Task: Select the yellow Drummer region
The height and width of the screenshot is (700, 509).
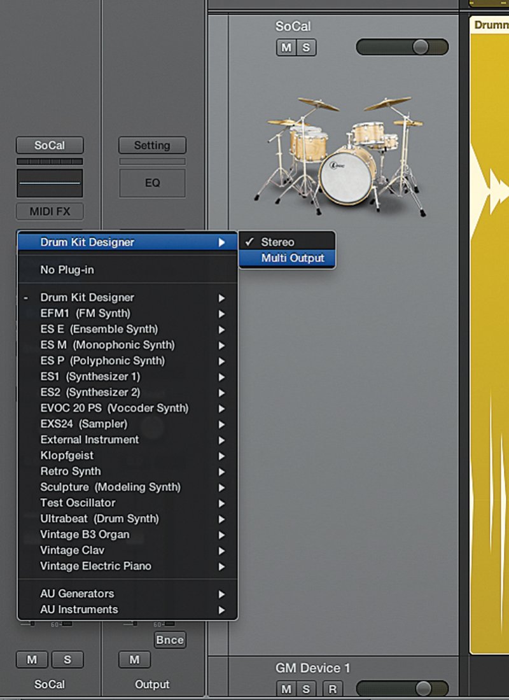Action: click(489, 335)
